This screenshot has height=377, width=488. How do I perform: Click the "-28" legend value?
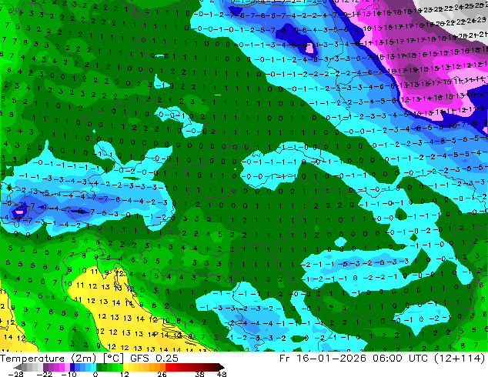point(15,374)
